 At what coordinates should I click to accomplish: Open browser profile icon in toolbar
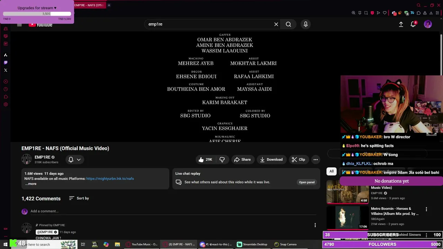click(x=425, y=13)
